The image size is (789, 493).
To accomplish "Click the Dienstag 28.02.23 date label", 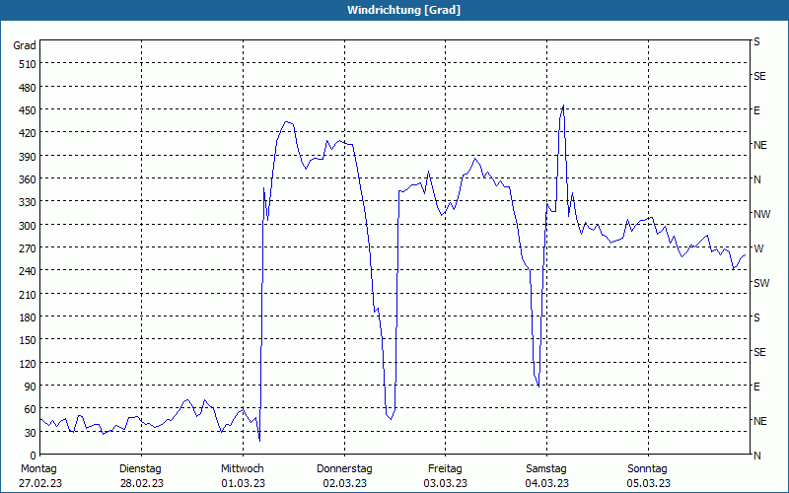I will pyautogui.click(x=141, y=476).
